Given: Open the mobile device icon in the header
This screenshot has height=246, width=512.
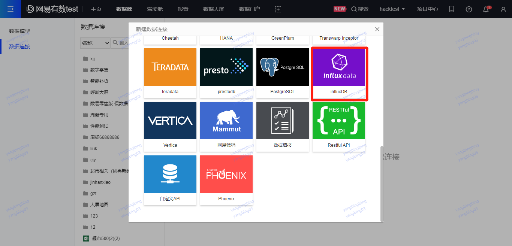Looking at the screenshot, I should tap(452, 9).
